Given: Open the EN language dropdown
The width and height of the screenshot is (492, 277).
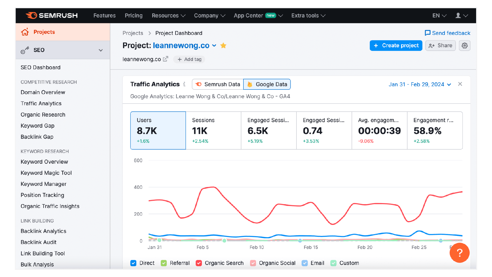Looking at the screenshot, I should point(439,15).
